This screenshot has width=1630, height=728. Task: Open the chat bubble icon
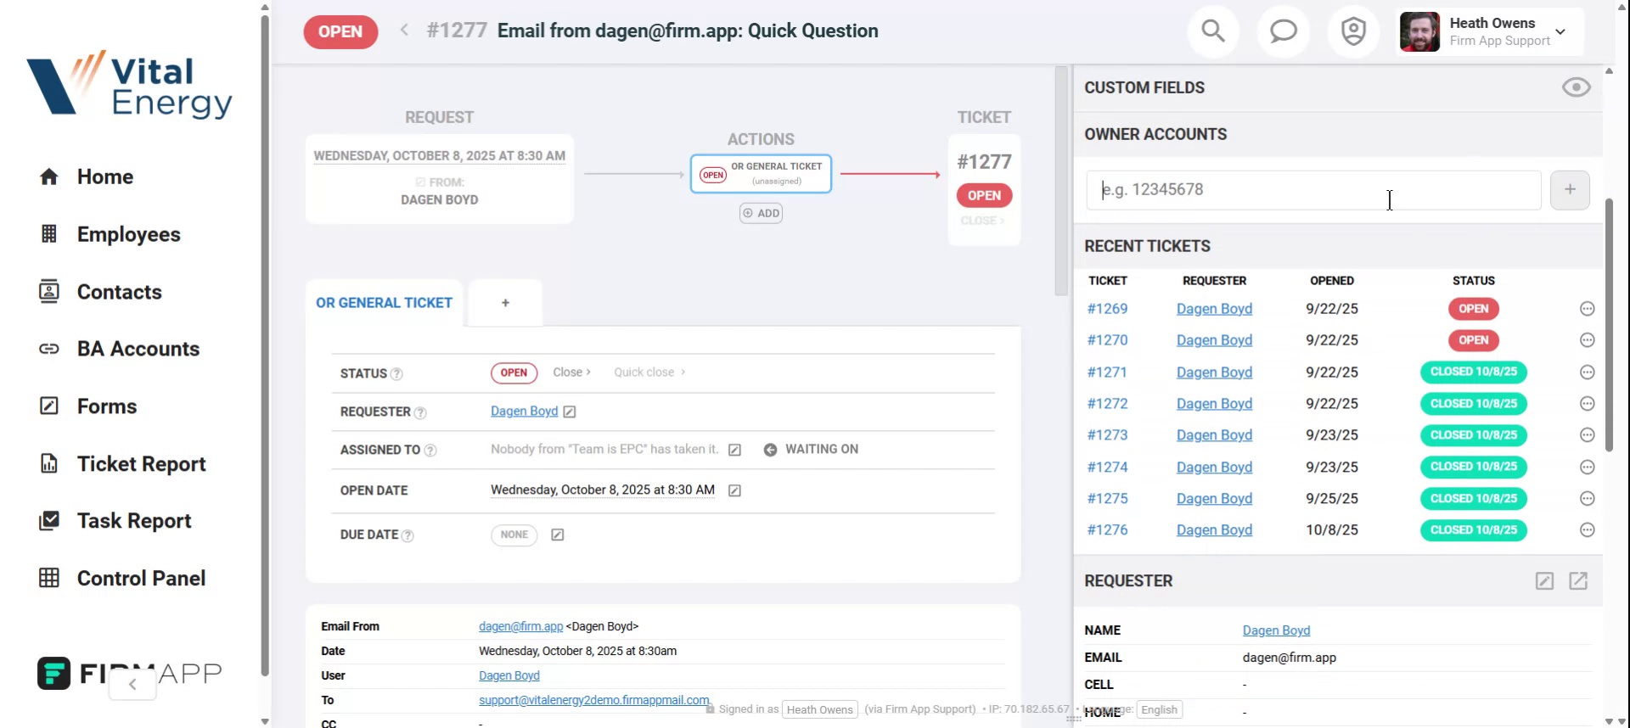(1283, 32)
